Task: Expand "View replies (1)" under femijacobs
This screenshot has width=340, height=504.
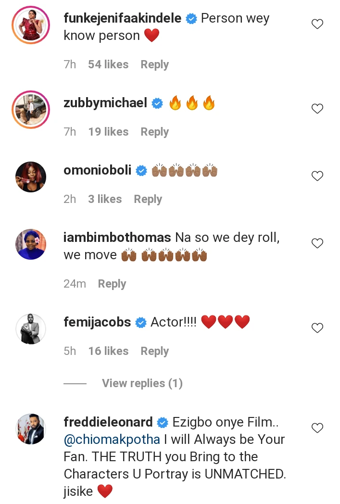Action: pyautogui.click(x=142, y=383)
